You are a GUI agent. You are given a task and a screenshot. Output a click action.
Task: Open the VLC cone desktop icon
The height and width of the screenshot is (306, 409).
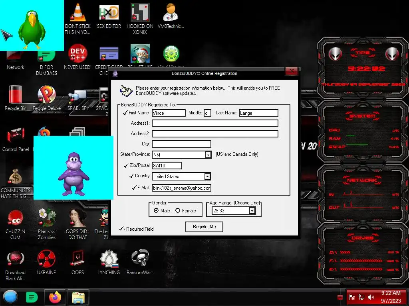(x=78, y=12)
